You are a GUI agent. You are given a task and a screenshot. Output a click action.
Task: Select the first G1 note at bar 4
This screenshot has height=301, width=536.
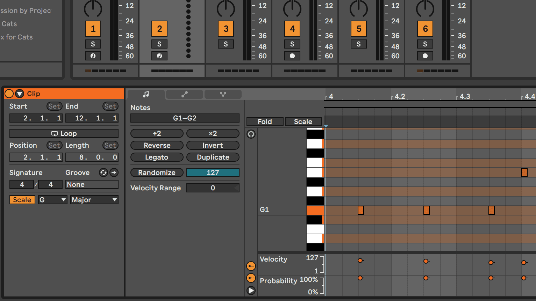pos(361,210)
